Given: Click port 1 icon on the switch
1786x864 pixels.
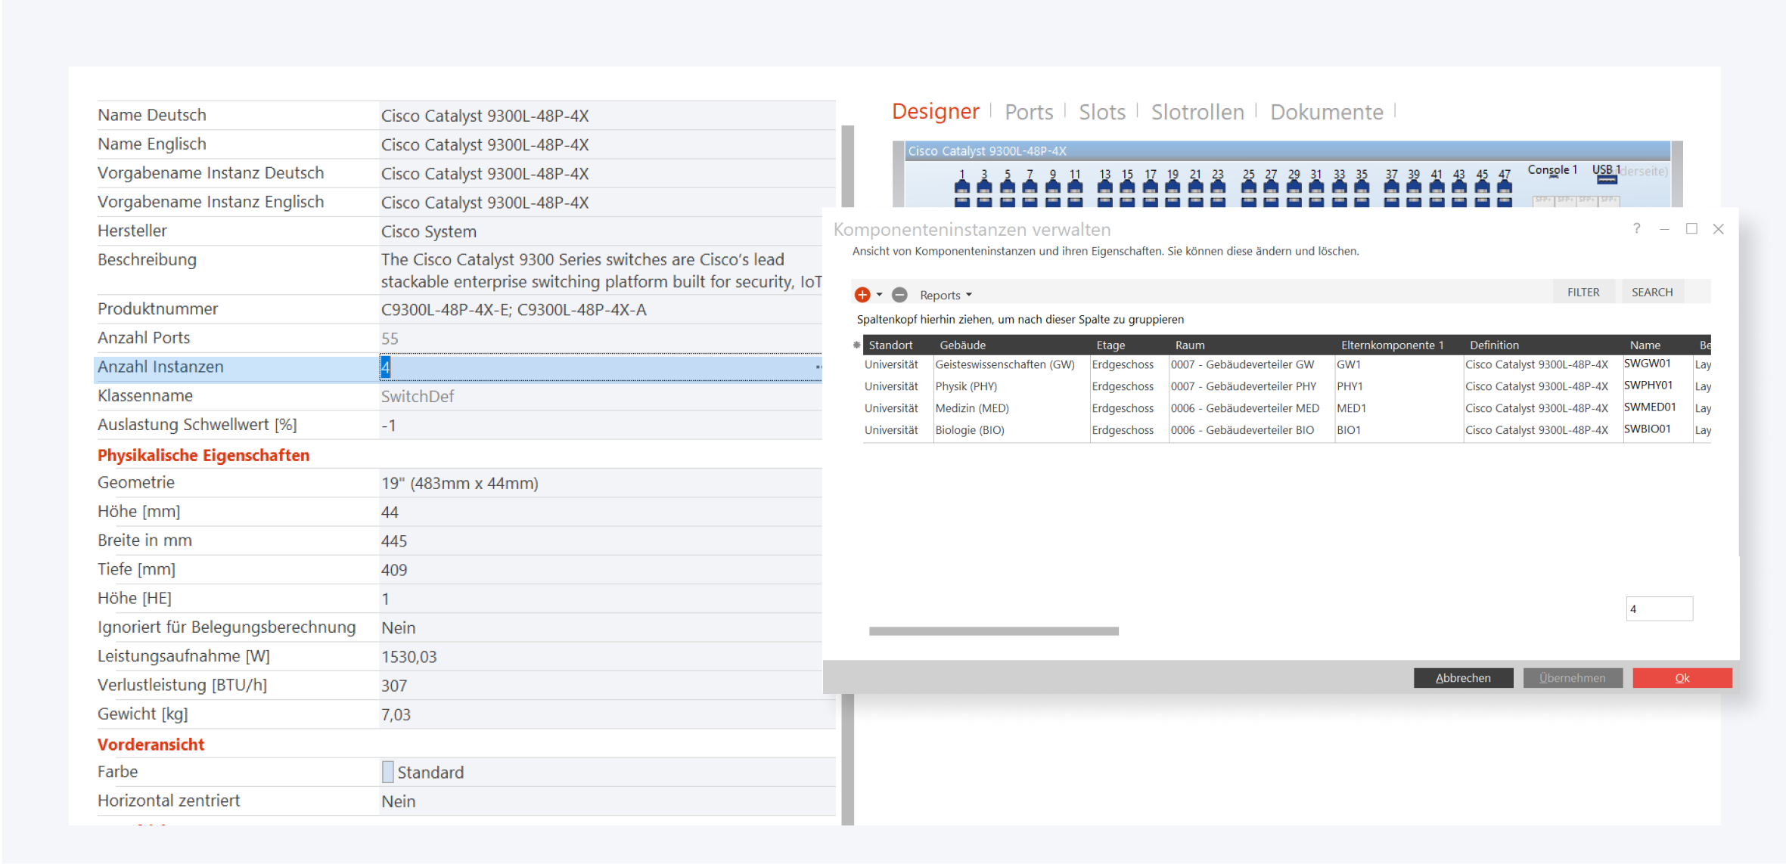Looking at the screenshot, I should tap(961, 186).
